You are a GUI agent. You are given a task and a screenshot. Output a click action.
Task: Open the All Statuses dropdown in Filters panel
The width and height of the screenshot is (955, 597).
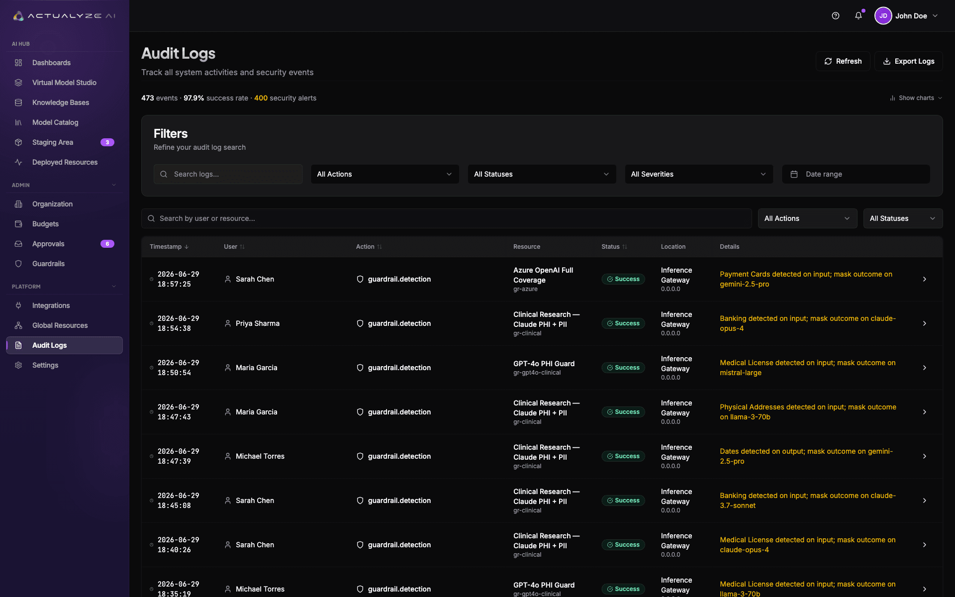[x=542, y=174]
